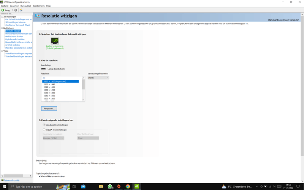This screenshot has height=190, width=304.
Task: Select Standaardkleurinstellingen radio button
Action: 44,125
